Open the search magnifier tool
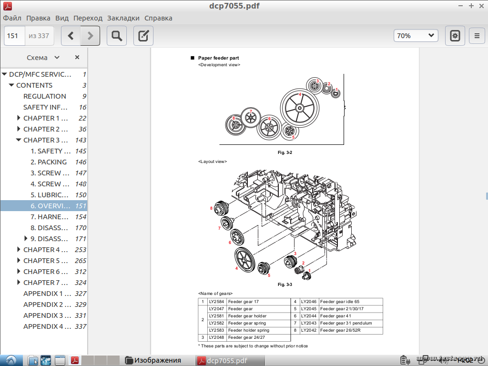The height and width of the screenshot is (366, 488). tap(116, 36)
